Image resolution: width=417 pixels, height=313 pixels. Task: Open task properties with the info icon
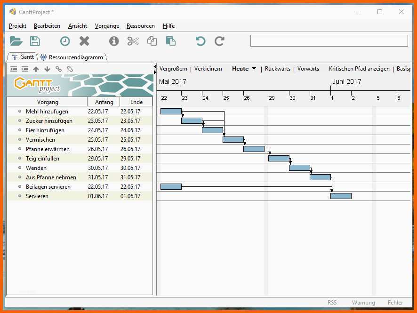(x=114, y=41)
